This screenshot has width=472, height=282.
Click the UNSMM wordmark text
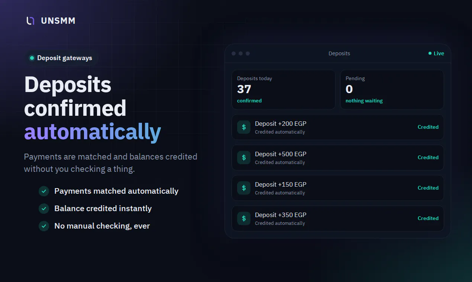click(x=58, y=21)
